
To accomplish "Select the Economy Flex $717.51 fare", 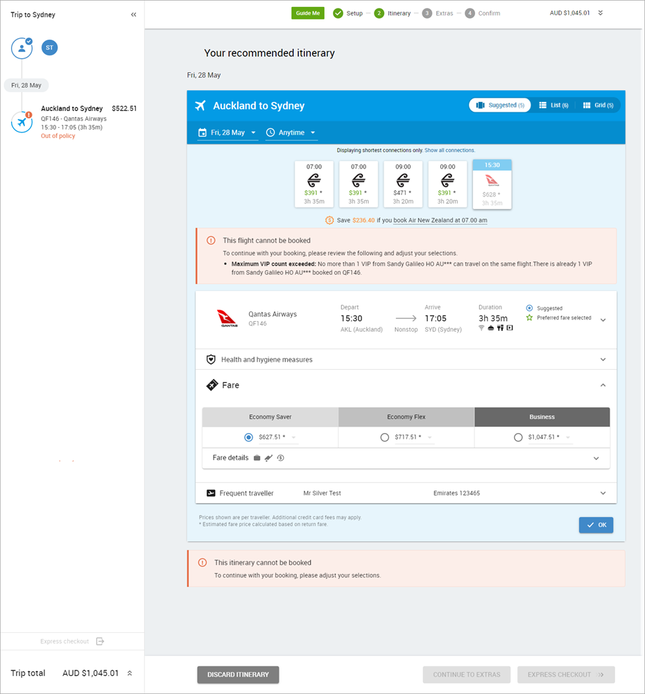I will pyautogui.click(x=385, y=437).
